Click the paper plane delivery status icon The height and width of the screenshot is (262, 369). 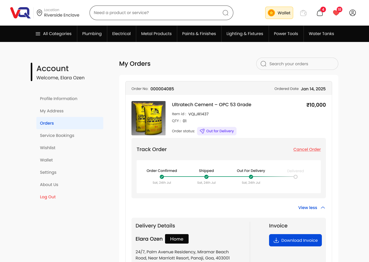(x=202, y=131)
